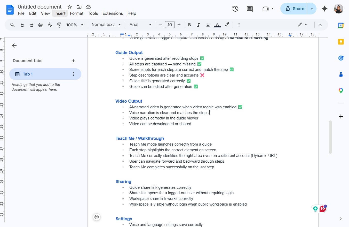The height and width of the screenshot is (227, 349).
Task: Open the Help menu
Action: [x=132, y=13]
